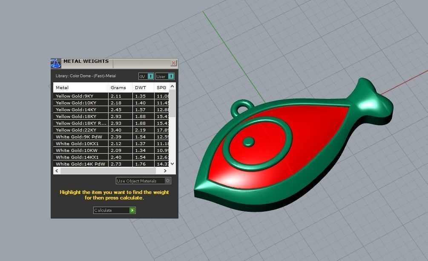Enable Use Object Materials option
Viewport: 428px width, 261px height.
pos(143,180)
